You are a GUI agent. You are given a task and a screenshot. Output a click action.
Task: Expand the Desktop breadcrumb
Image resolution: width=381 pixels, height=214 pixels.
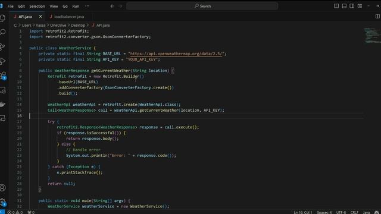[x=78, y=25]
